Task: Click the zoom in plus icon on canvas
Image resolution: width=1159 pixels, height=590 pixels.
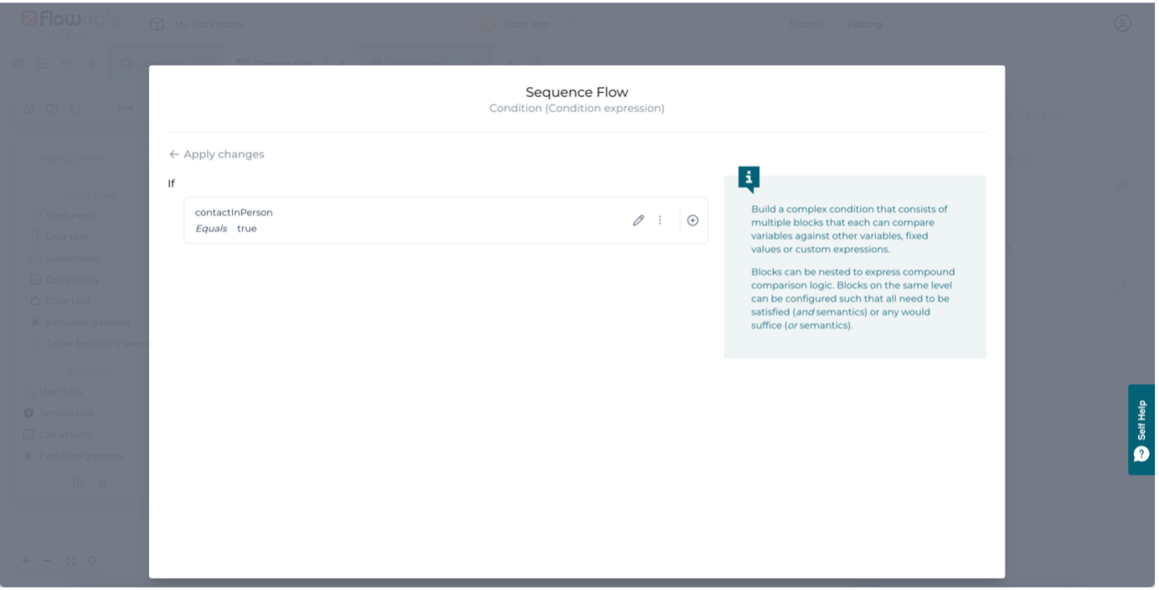Action: click(x=25, y=561)
